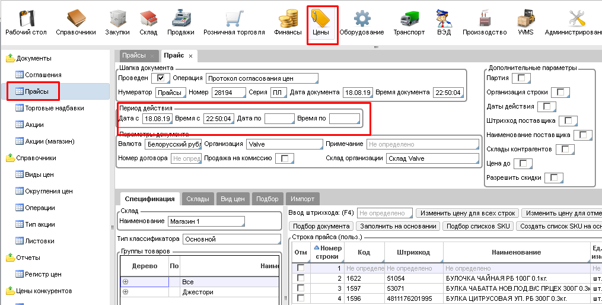
Task: Collapse the Документы folder in sidebar
Action: (x=9, y=58)
